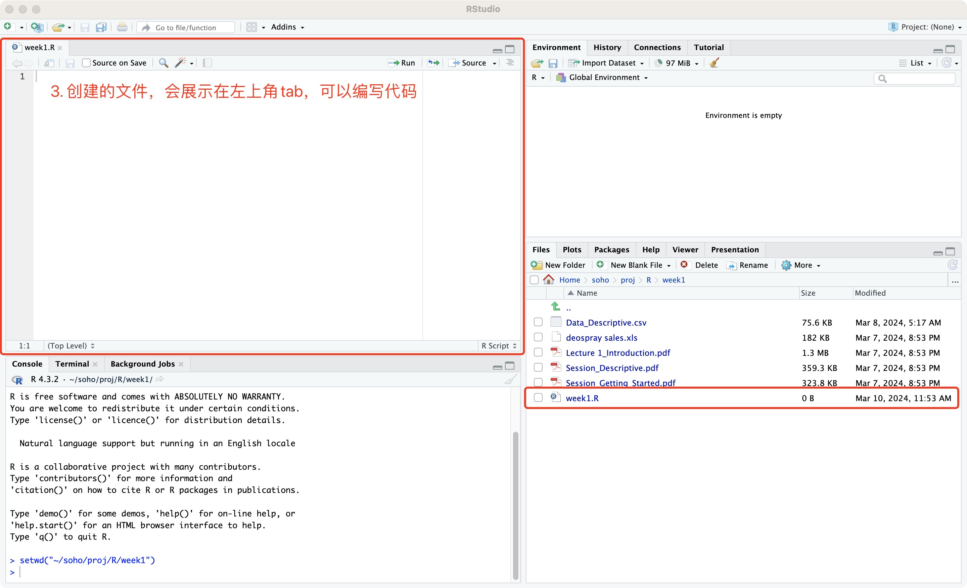
Task: Click the broom icon to clear the Environment
Action: click(714, 63)
